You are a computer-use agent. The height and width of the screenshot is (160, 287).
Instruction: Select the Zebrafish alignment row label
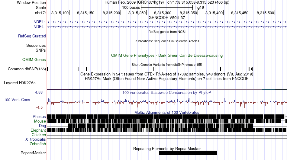point(38,144)
